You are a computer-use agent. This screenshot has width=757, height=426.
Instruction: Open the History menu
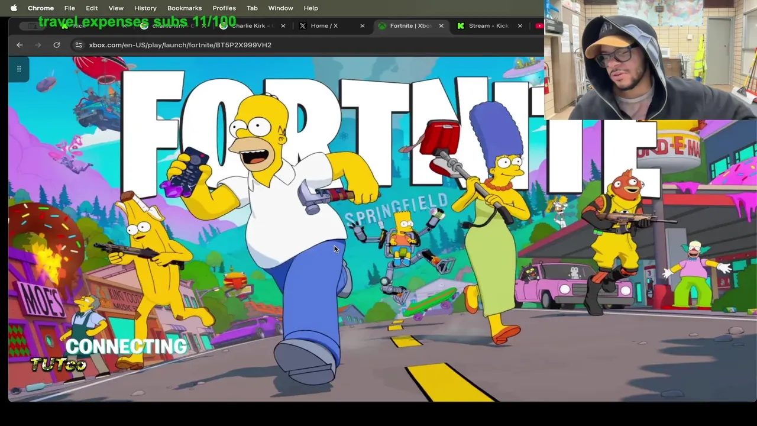(x=145, y=8)
